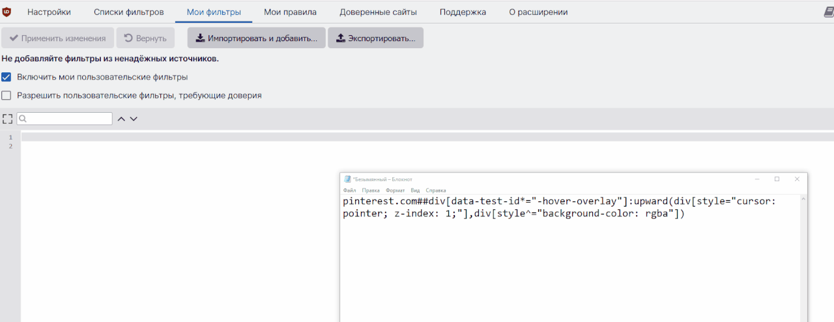This screenshot has height=322, width=834.
Task: Open Вид menu in Notepad
Action: 415,190
